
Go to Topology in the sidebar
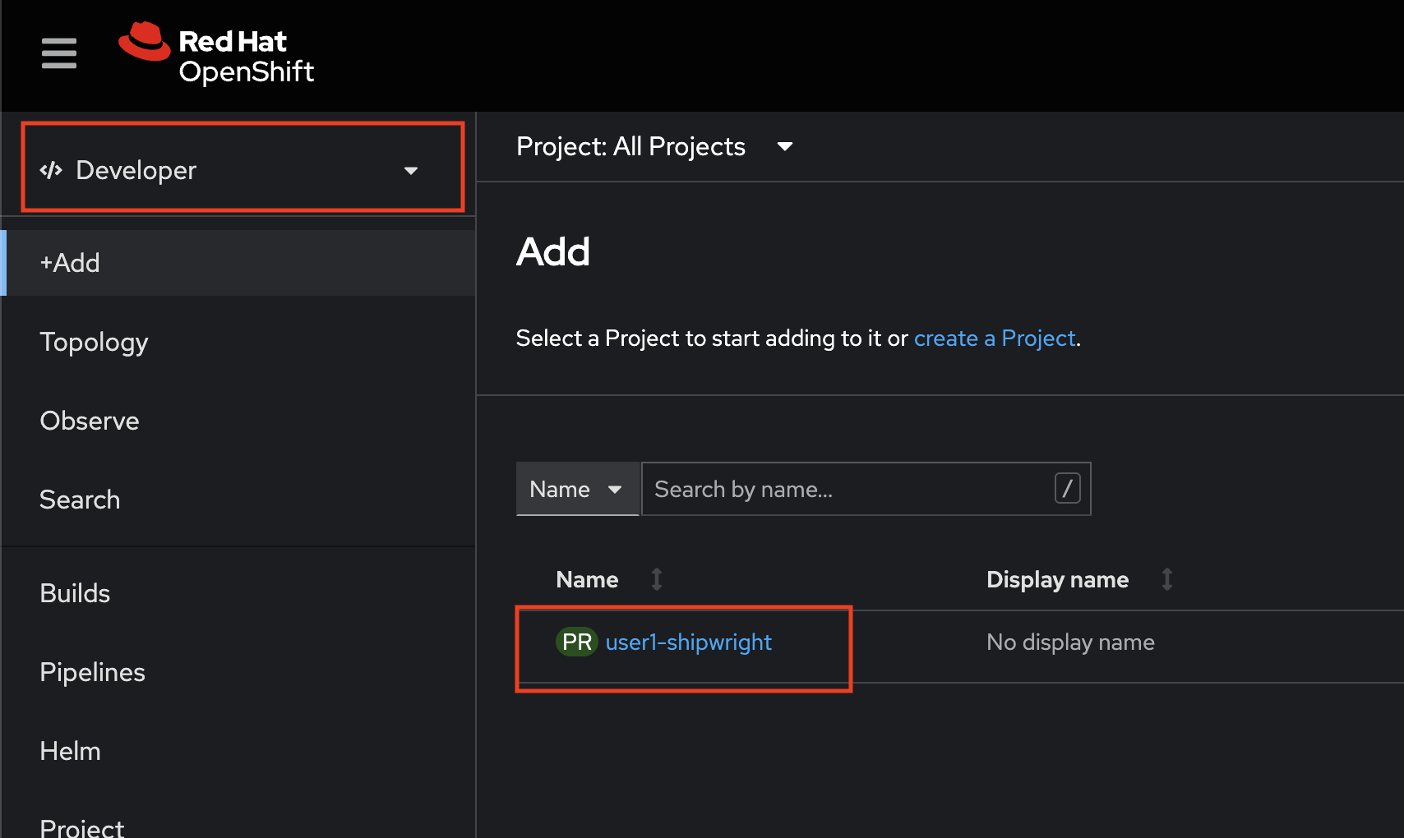(x=238, y=342)
